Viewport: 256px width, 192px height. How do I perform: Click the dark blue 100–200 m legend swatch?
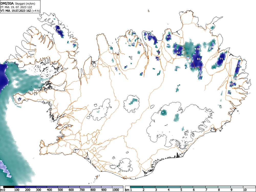(x=20, y=187)
